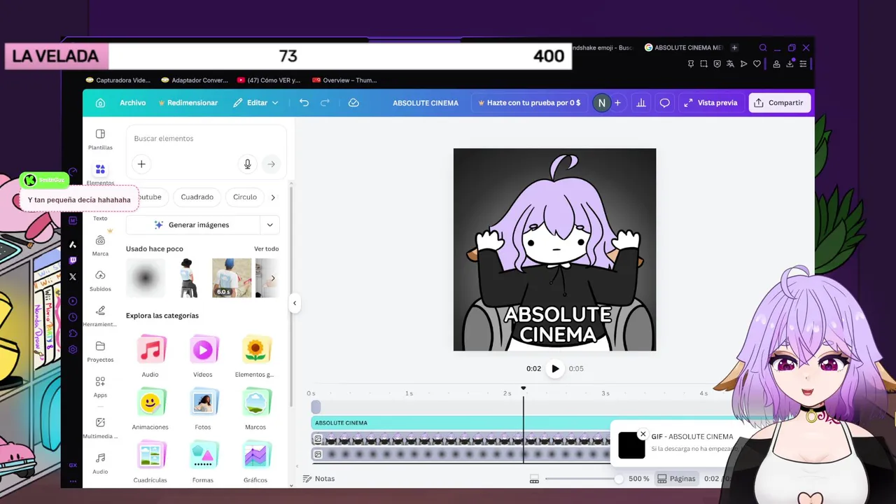Open the analytics chart icon
Viewport: 896px width, 504px height.
640,103
